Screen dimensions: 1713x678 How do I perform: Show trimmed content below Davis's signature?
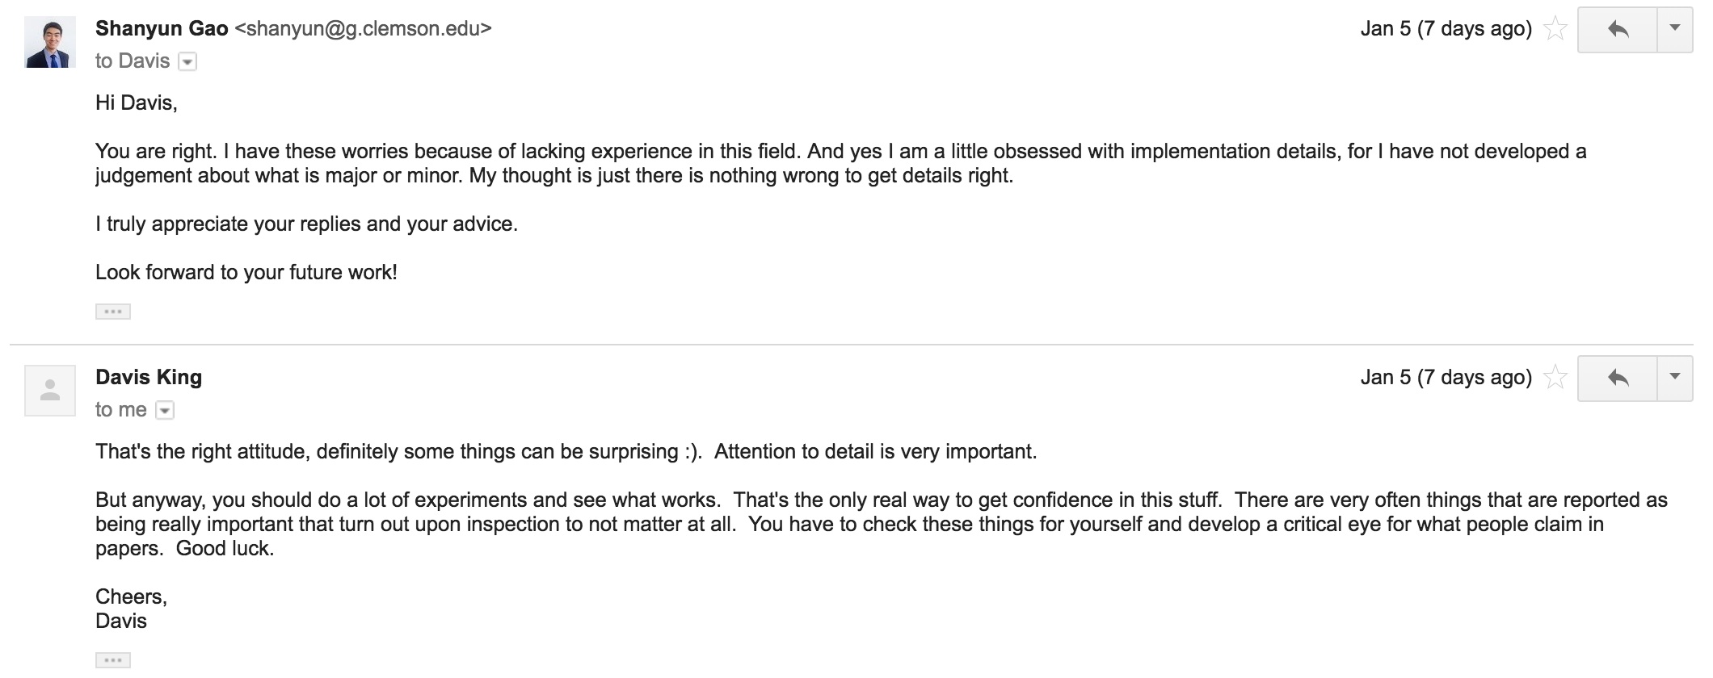(x=112, y=660)
